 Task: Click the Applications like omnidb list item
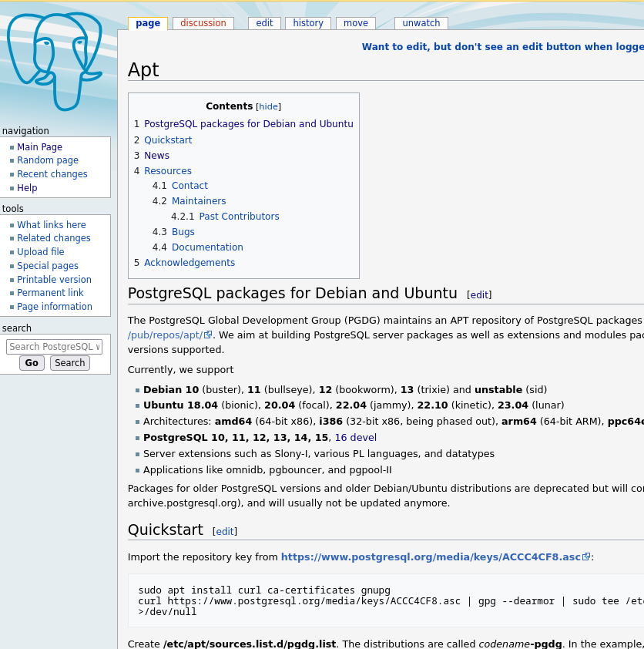pos(267,470)
